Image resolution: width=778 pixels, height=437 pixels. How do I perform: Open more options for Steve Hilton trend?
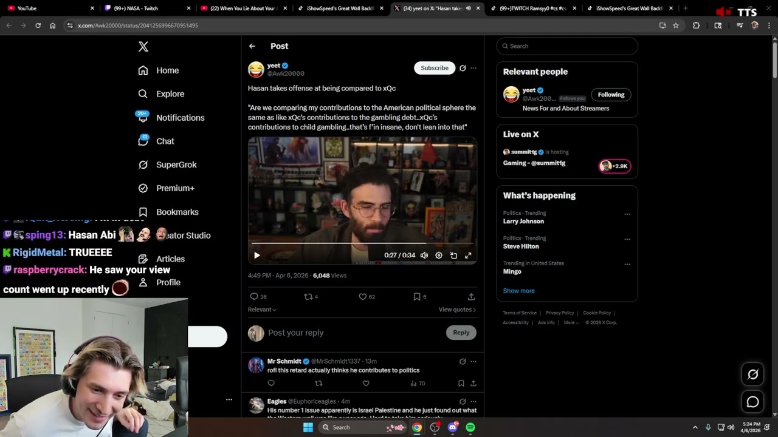click(627, 239)
